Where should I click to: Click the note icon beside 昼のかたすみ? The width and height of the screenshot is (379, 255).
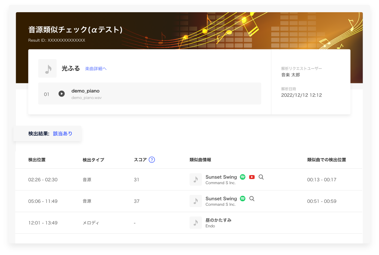(x=196, y=223)
